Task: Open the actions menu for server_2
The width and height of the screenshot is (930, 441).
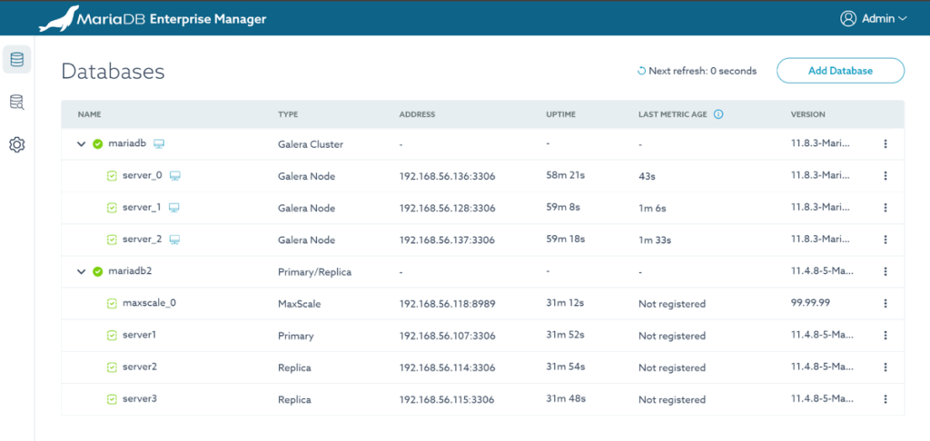Action: click(885, 240)
